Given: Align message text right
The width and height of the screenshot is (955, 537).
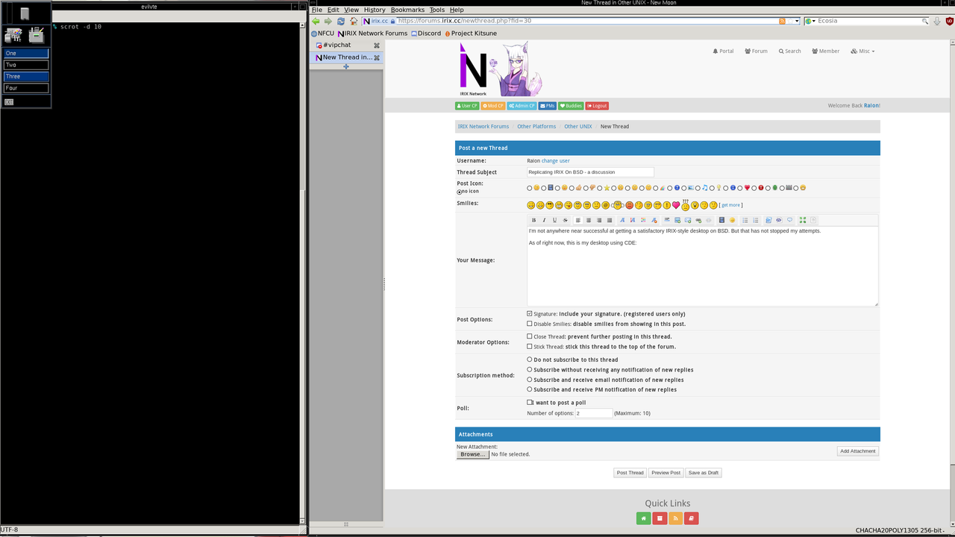Looking at the screenshot, I should (x=599, y=220).
